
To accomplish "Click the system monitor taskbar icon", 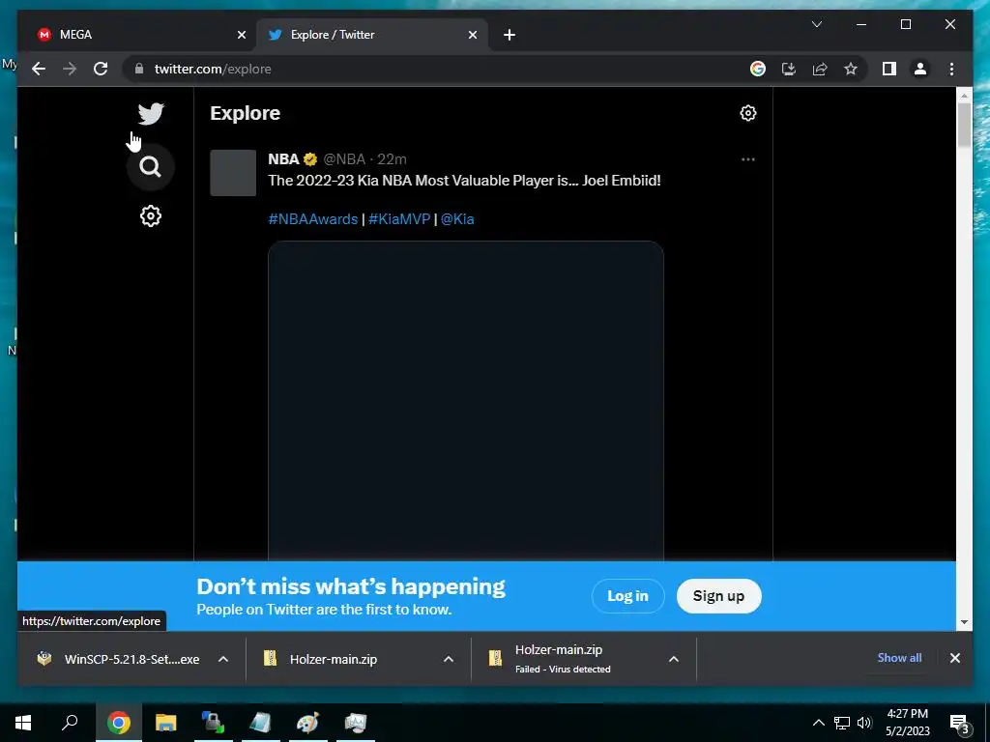I will coord(356,723).
